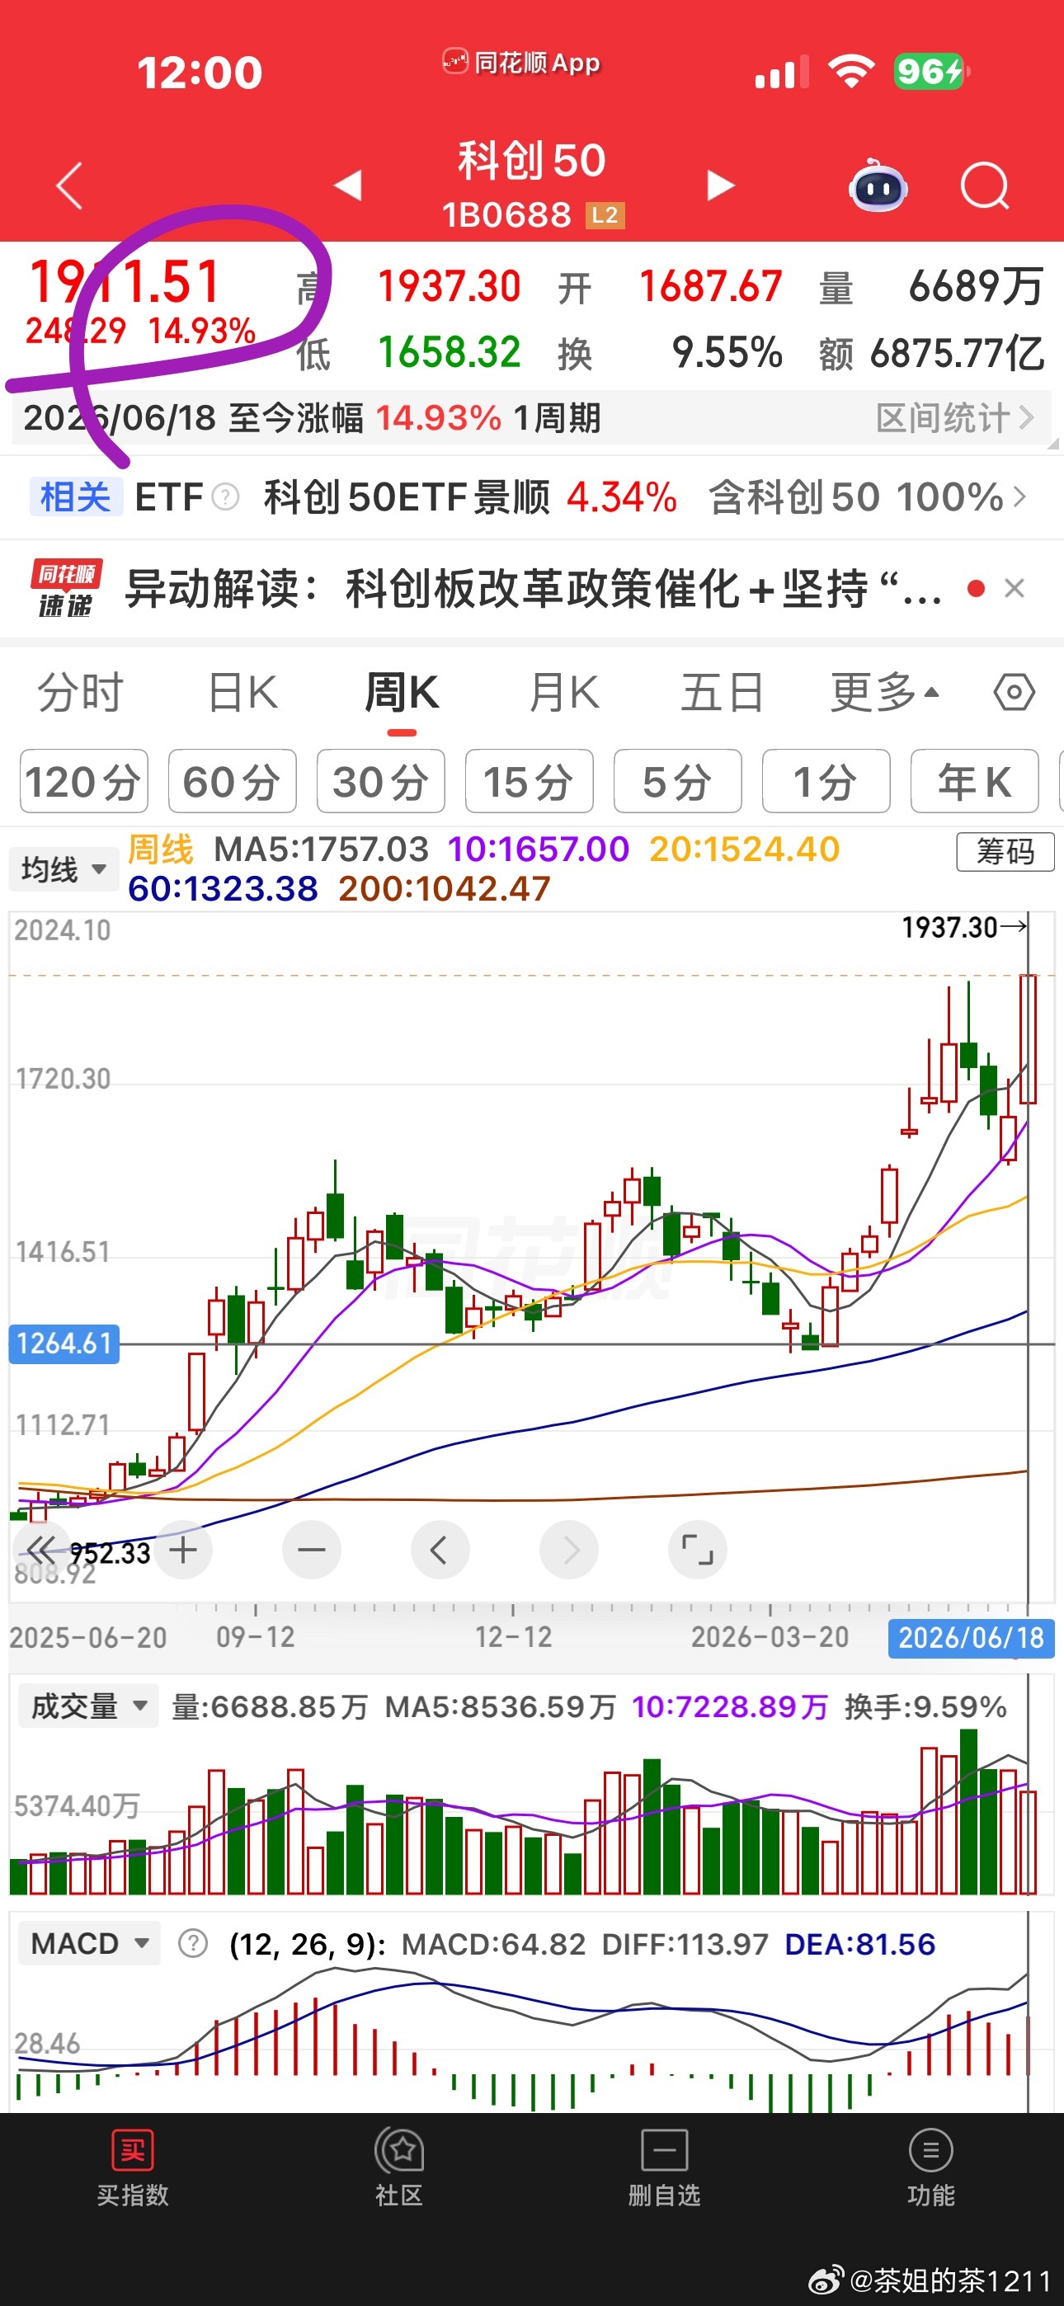The image size is (1064, 2306).
Task: Select the 1分 period button
Action: point(826,782)
